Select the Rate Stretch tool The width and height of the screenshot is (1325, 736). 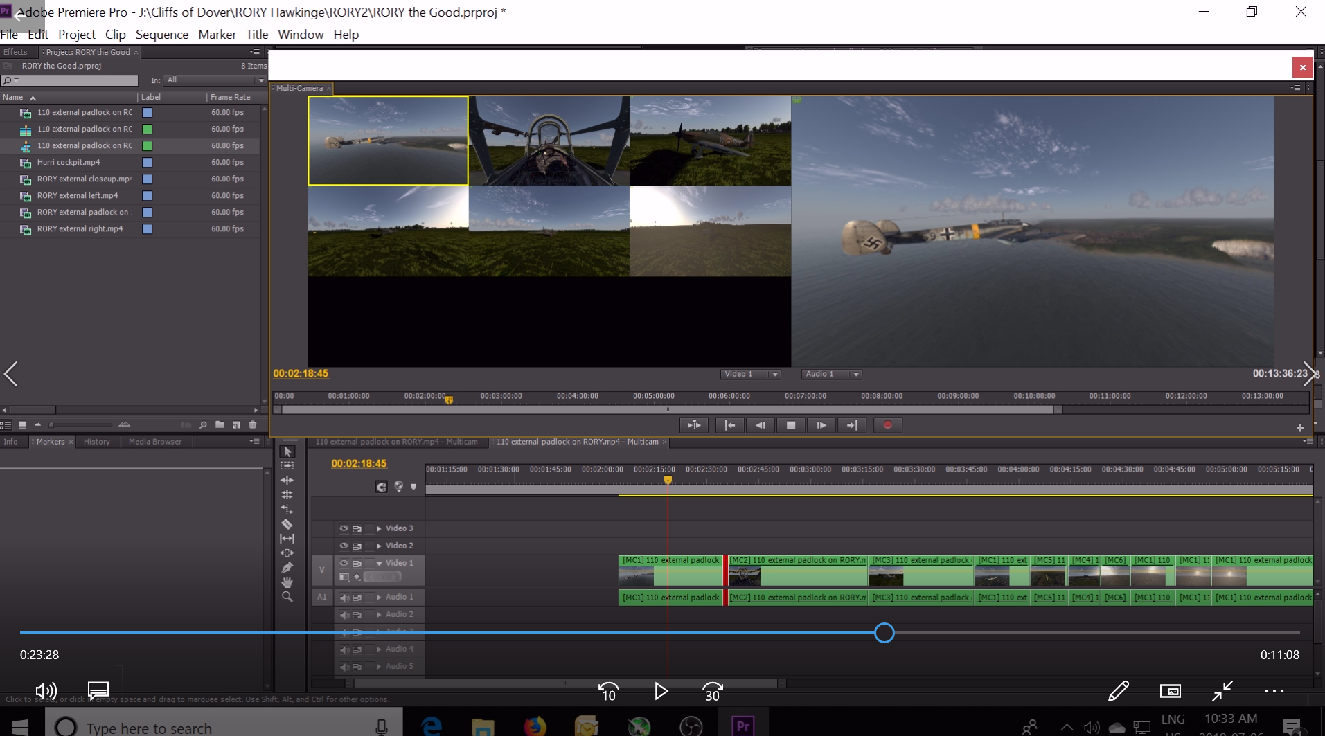point(287,509)
